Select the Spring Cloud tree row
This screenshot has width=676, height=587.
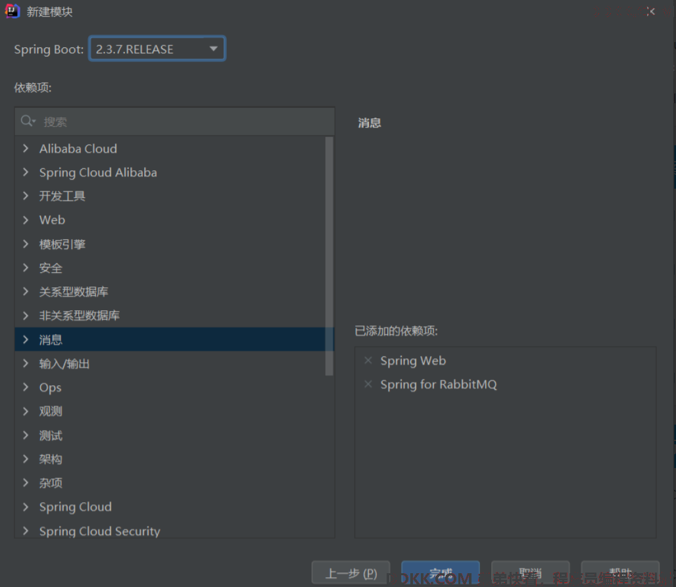(170, 507)
